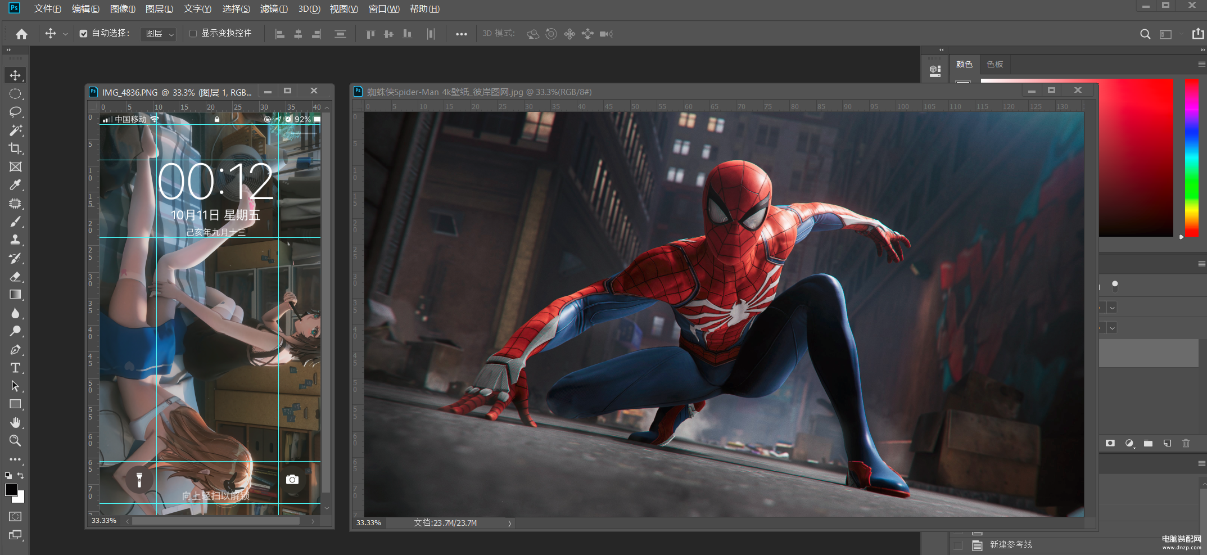The width and height of the screenshot is (1207, 555).
Task: Select the Brush tool
Action: (x=15, y=222)
